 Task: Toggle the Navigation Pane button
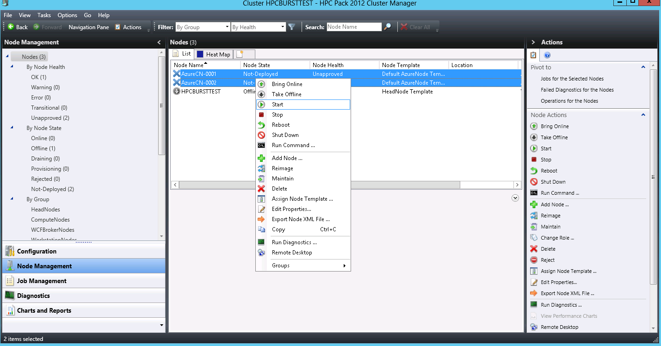tap(89, 27)
